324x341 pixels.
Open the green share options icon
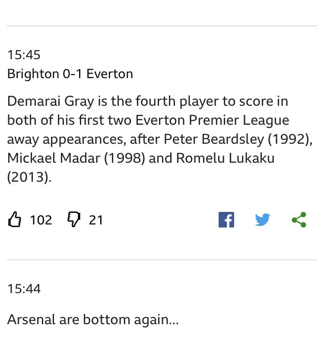pyautogui.click(x=299, y=220)
